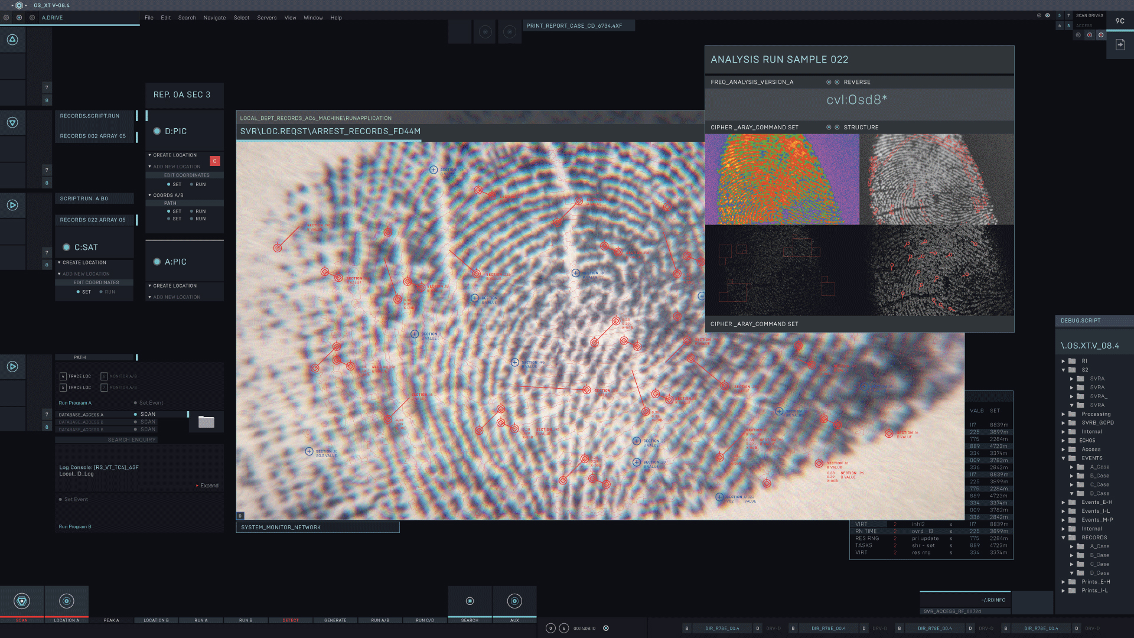The width and height of the screenshot is (1134, 638).
Task: Click Run Program B link
Action: point(75,527)
